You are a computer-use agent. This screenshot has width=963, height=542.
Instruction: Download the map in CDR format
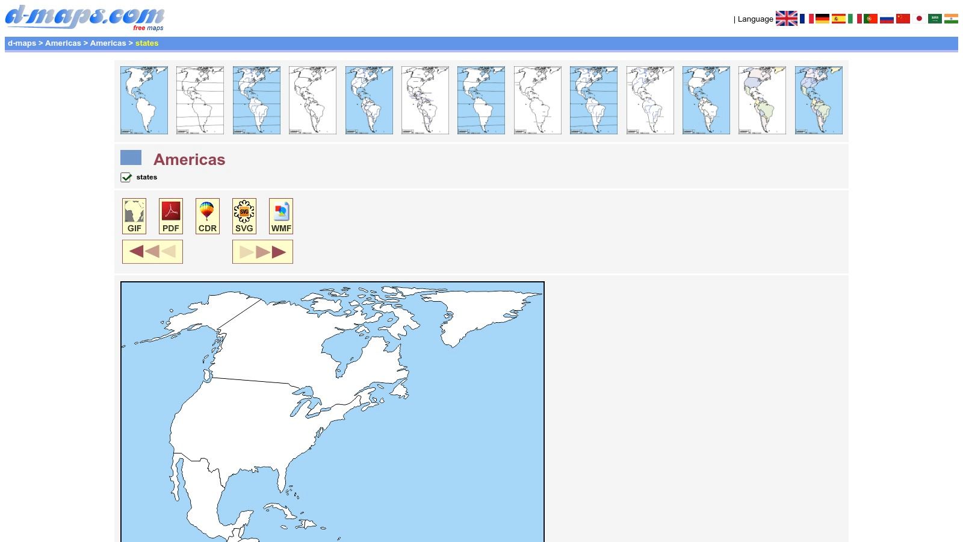pos(207,216)
